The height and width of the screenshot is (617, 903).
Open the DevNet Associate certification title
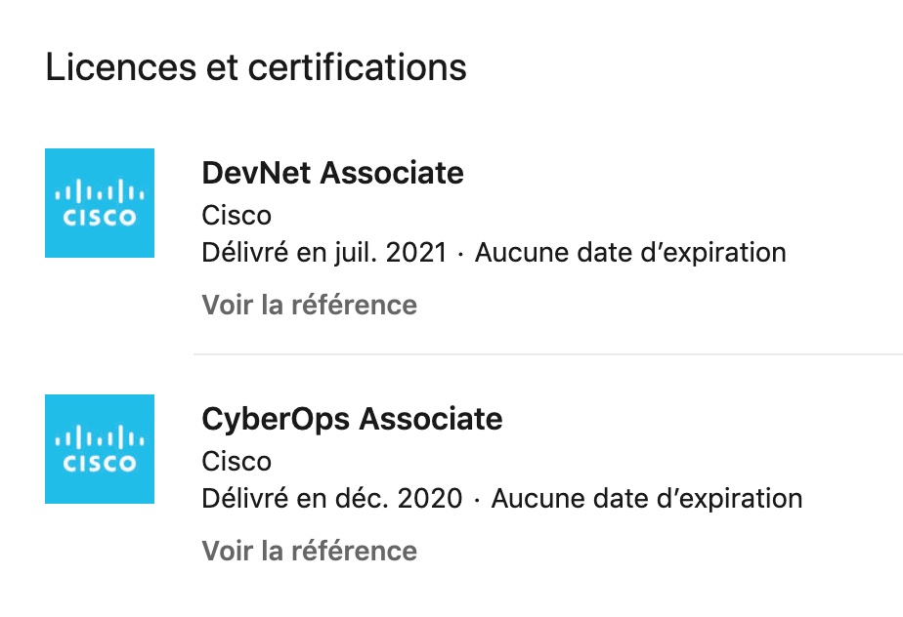(x=332, y=173)
